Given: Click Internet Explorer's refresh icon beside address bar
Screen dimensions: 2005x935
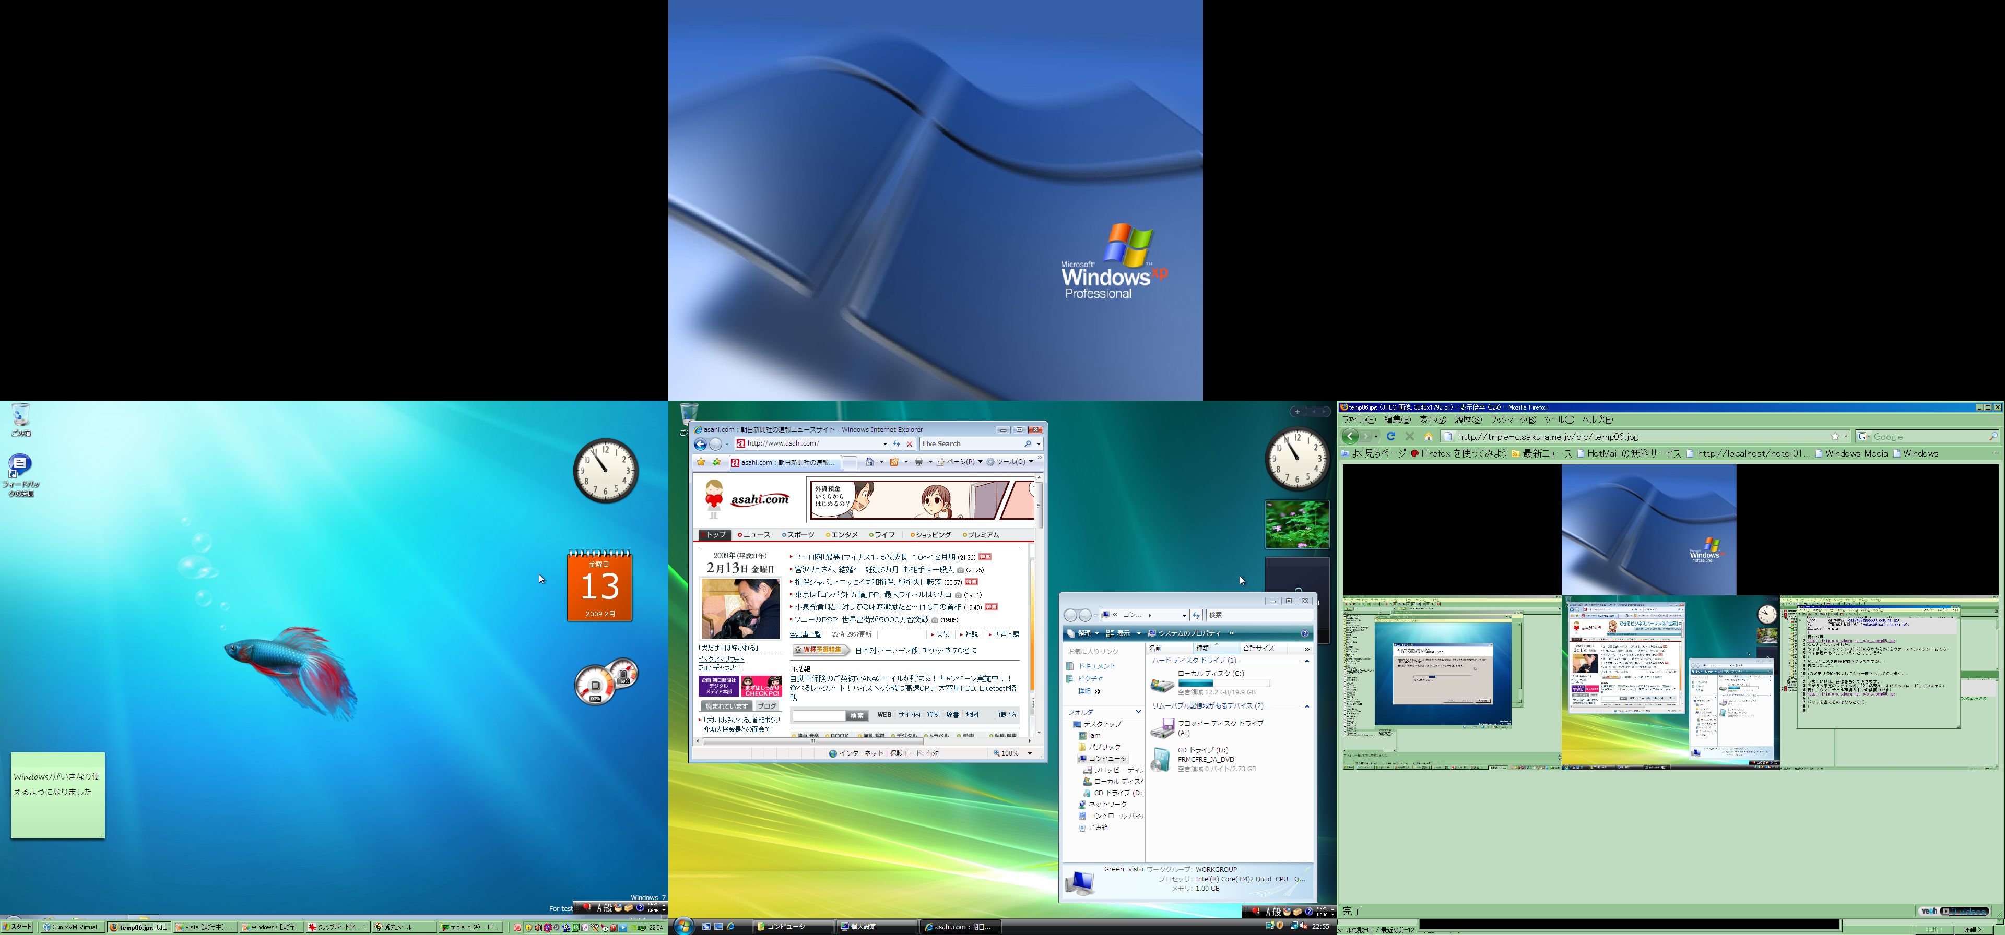Looking at the screenshot, I should 897,444.
